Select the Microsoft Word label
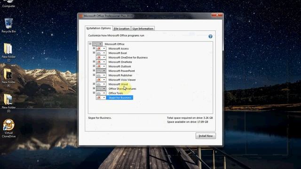This screenshot has width=301, height=169. click(x=118, y=84)
